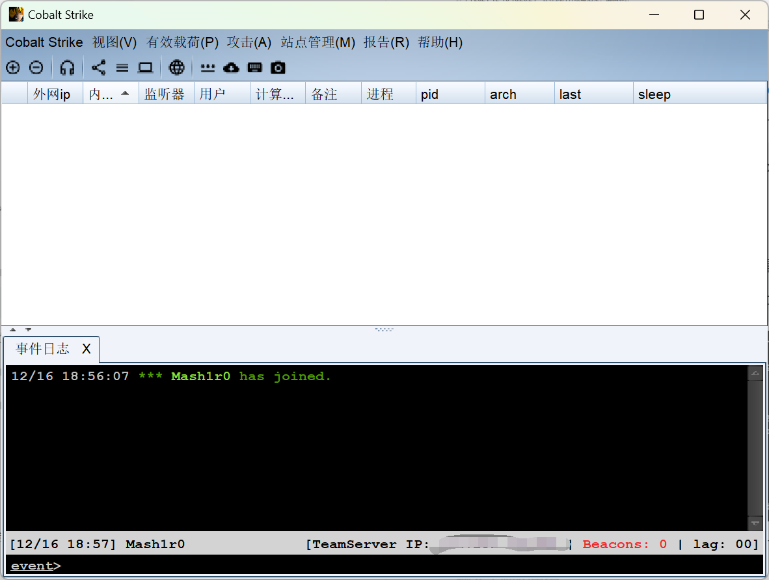Expand split pane with down arrow
Image resolution: width=769 pixels, height=580 pixels.
point(29,330)
